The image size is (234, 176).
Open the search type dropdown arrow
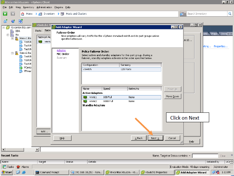(x=185, y=14)
